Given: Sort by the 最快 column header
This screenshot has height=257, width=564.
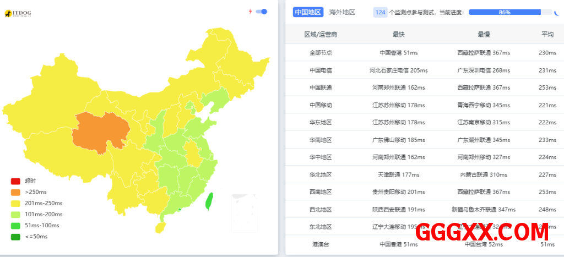Looking at the screenshot, I should point(399,35).
